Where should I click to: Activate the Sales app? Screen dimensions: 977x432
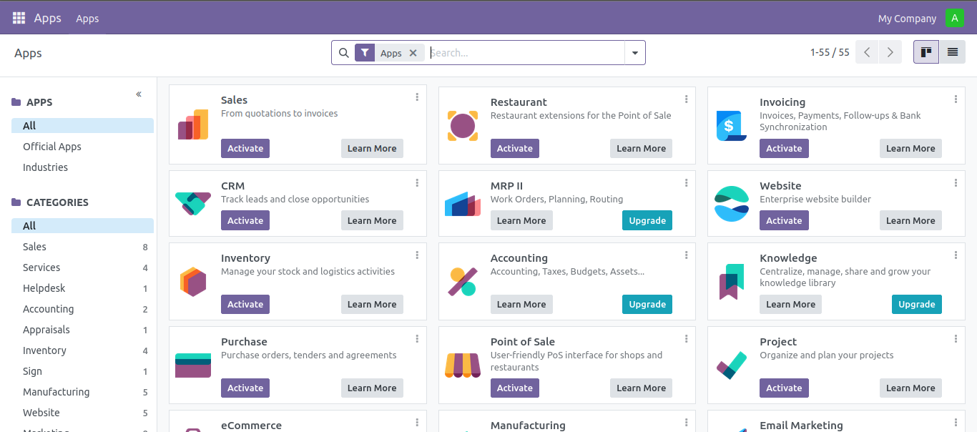coord(245,148)
